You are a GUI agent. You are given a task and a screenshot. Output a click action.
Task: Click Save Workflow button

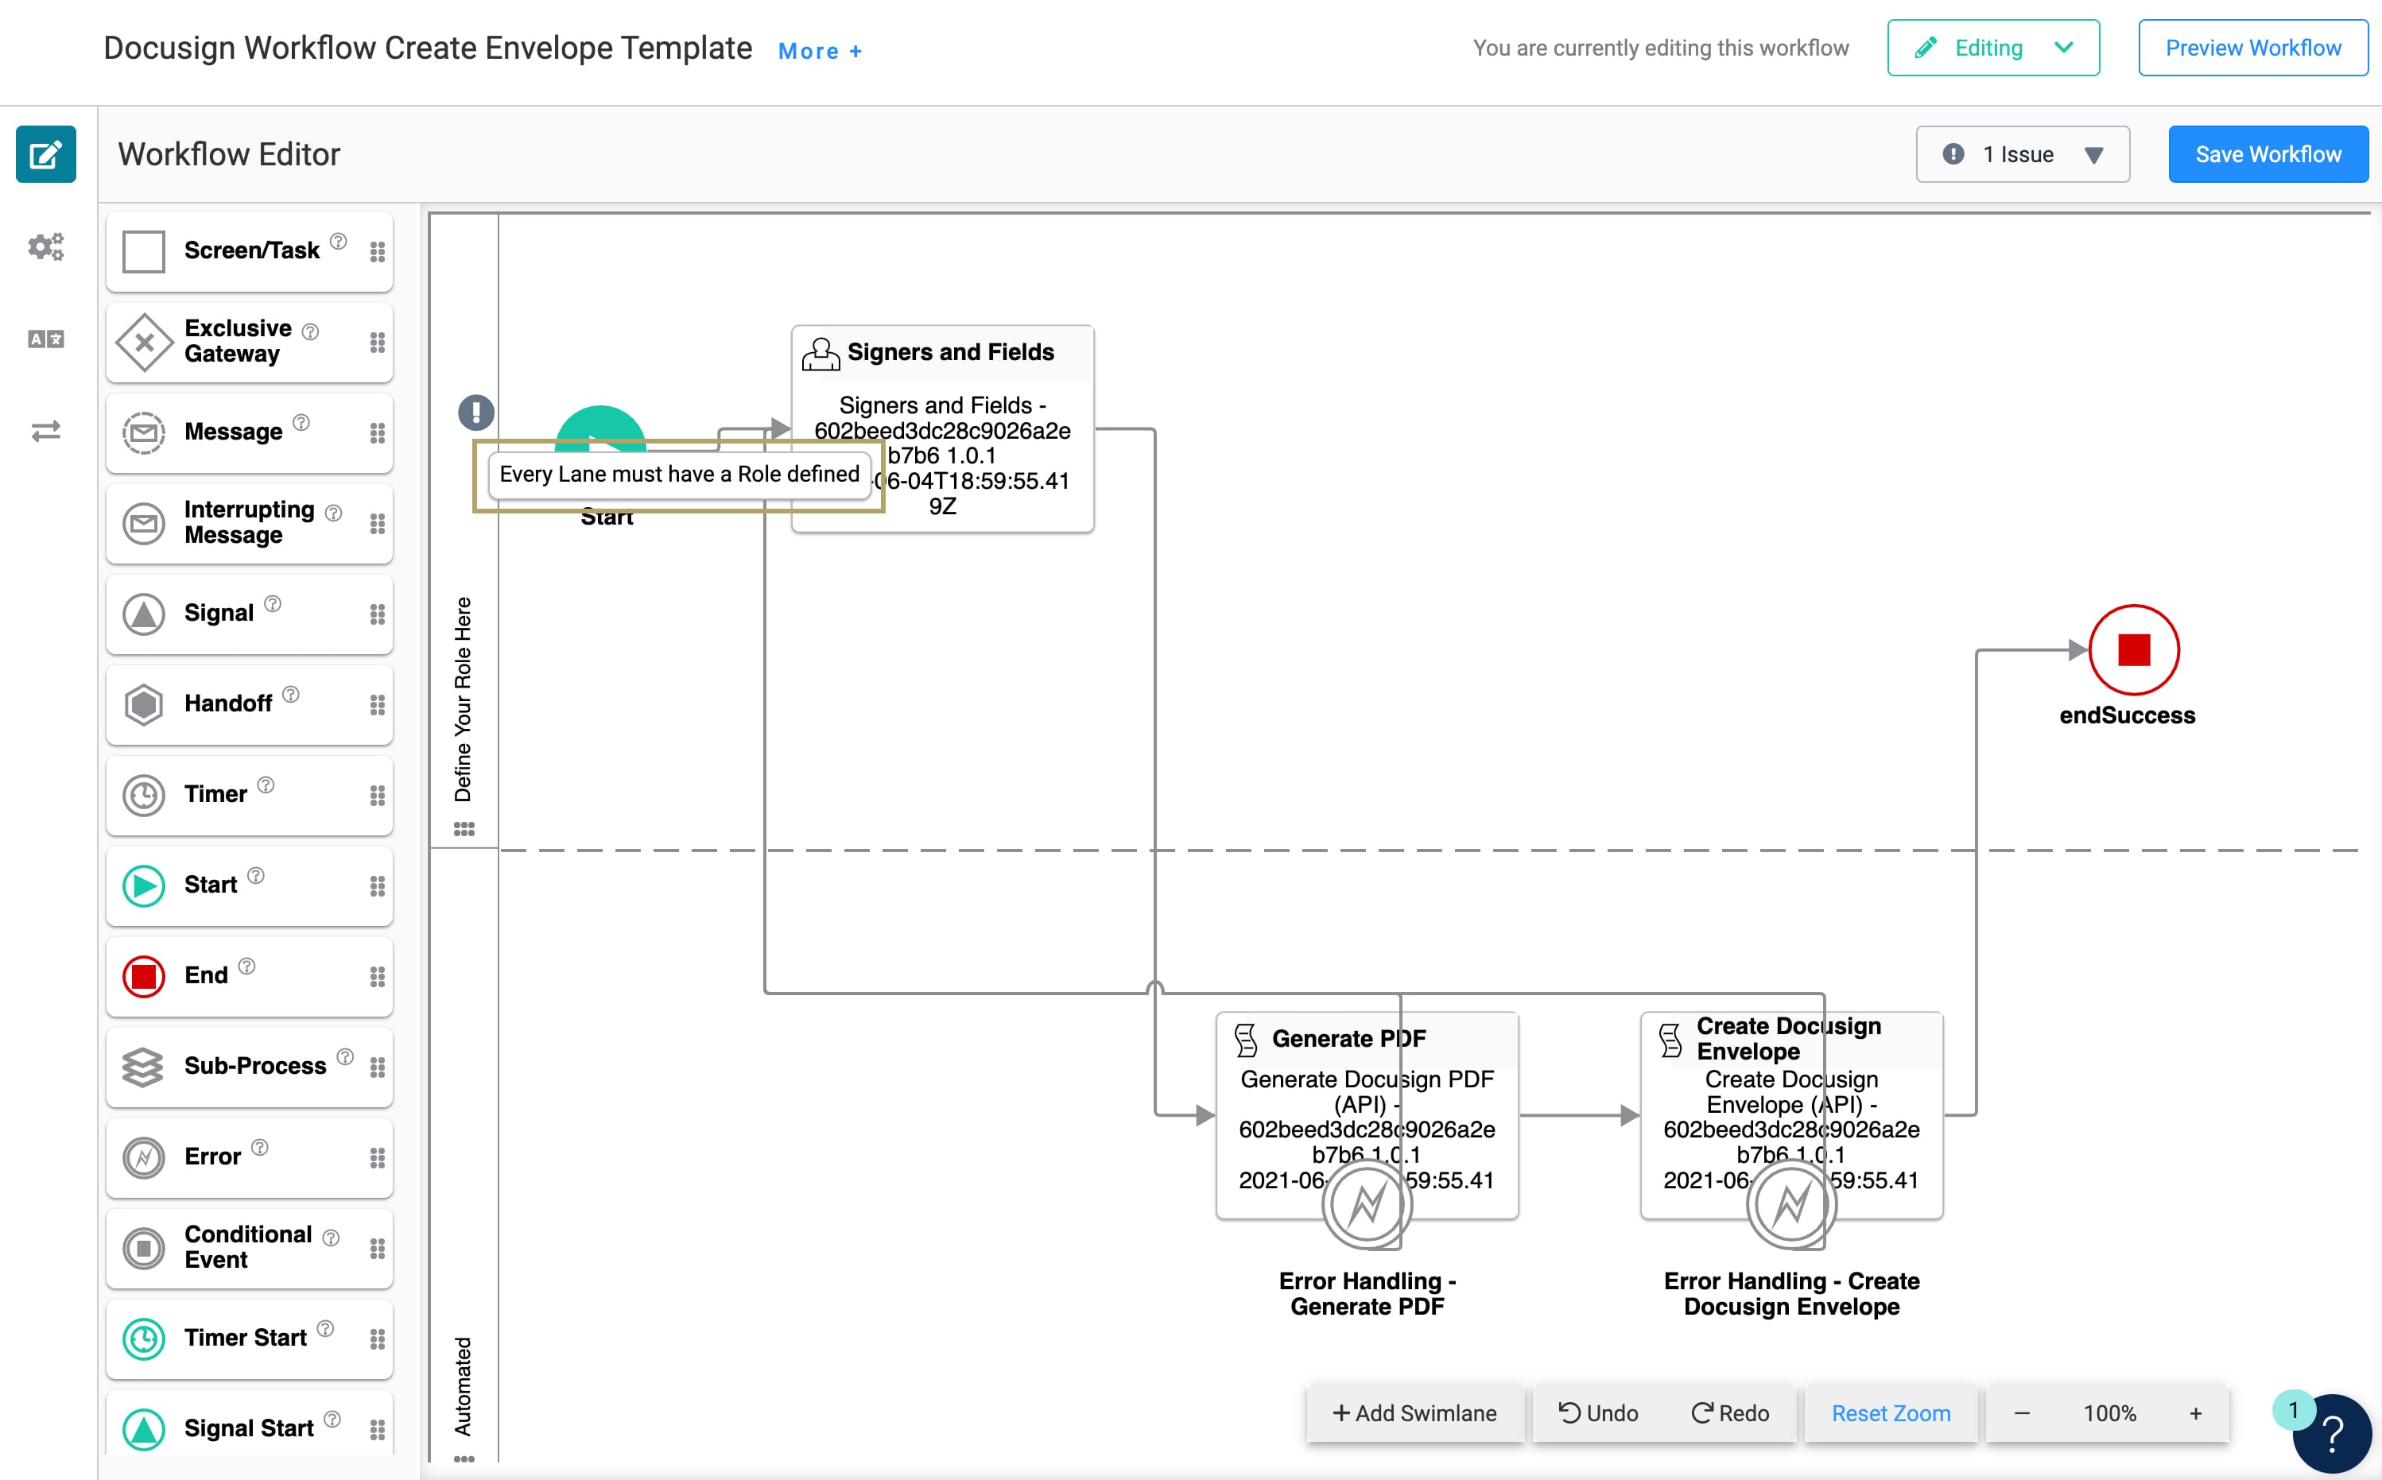click(x=2268, y=153)
